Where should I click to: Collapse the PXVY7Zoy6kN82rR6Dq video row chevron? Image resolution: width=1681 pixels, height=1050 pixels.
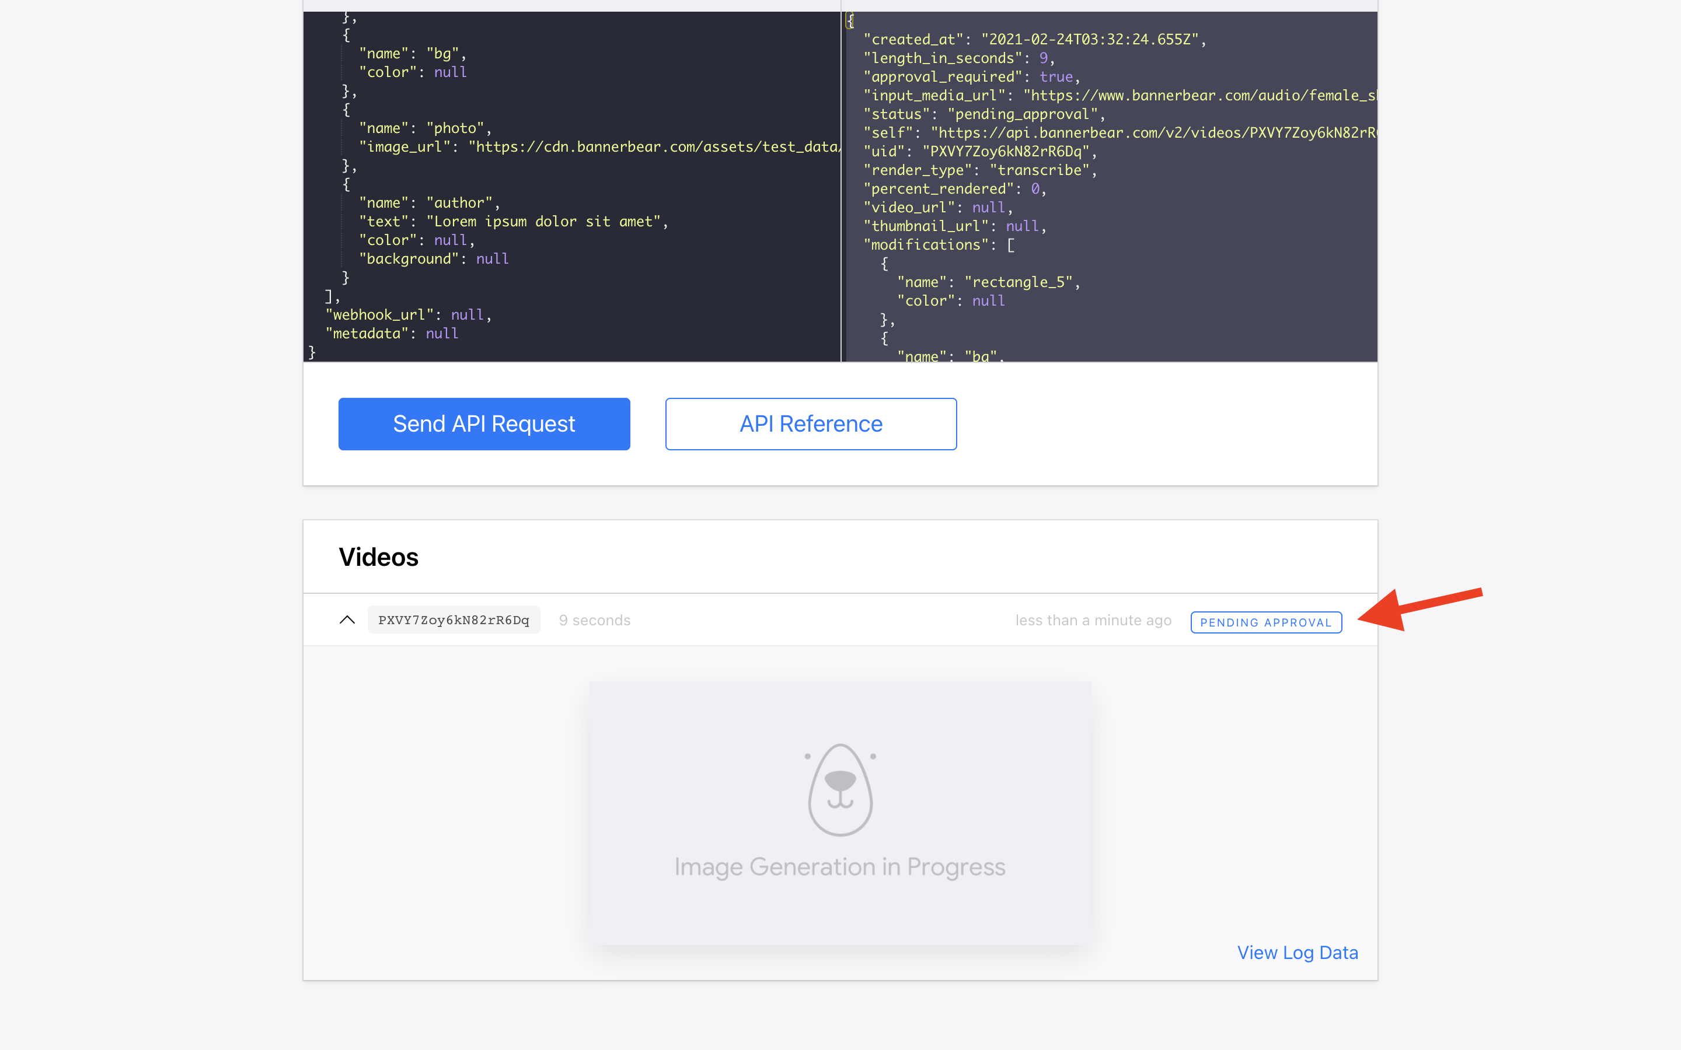pos(347,619)
